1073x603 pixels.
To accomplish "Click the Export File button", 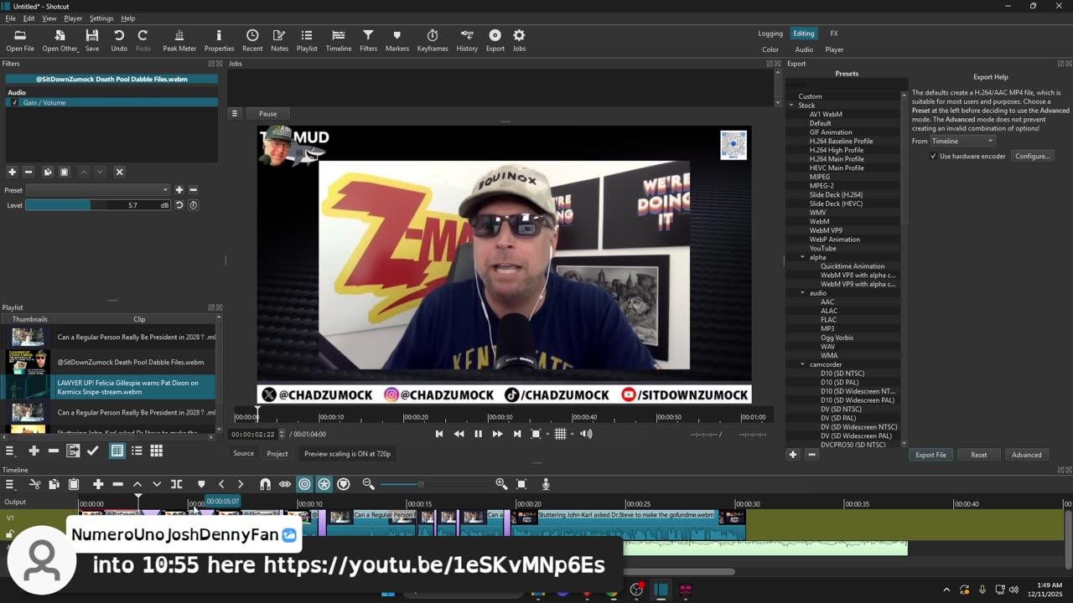I will point(930,455).
